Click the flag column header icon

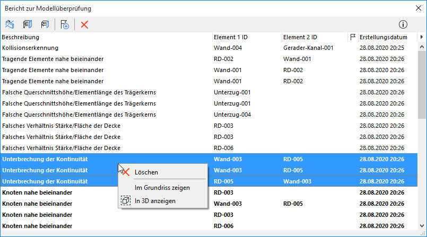coord(353,37)
